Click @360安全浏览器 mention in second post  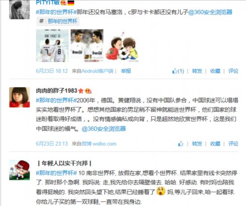point(104,129)
